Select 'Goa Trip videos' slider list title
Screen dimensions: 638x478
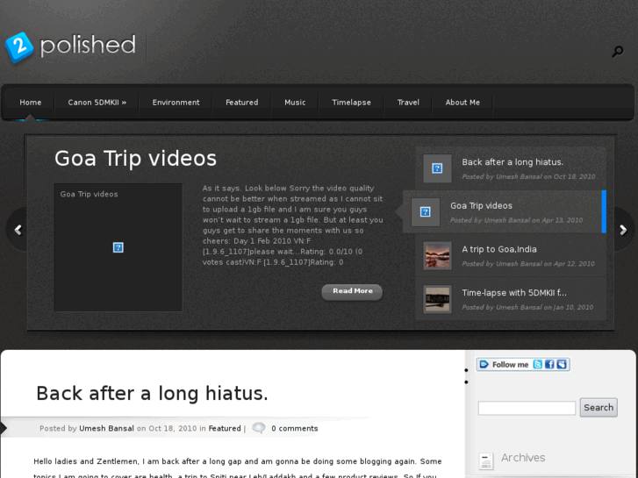point(481,206)
